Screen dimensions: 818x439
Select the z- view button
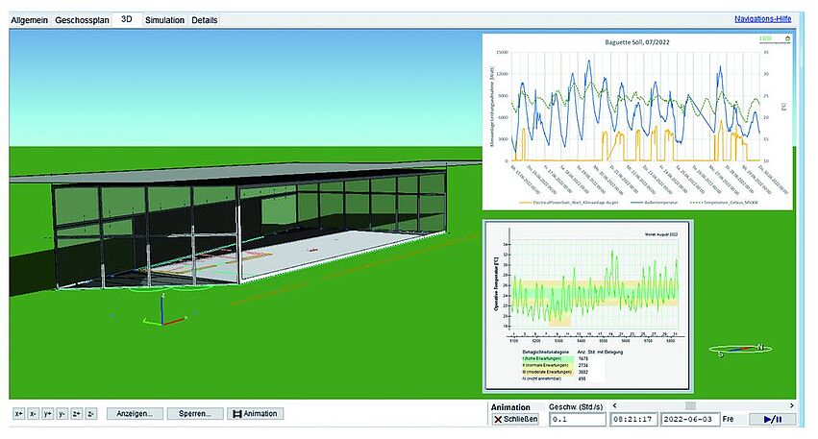[x=91, y=414]
